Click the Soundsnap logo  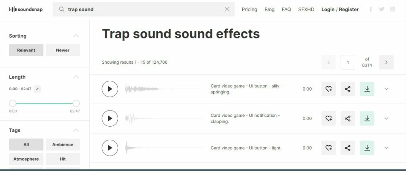26,9
